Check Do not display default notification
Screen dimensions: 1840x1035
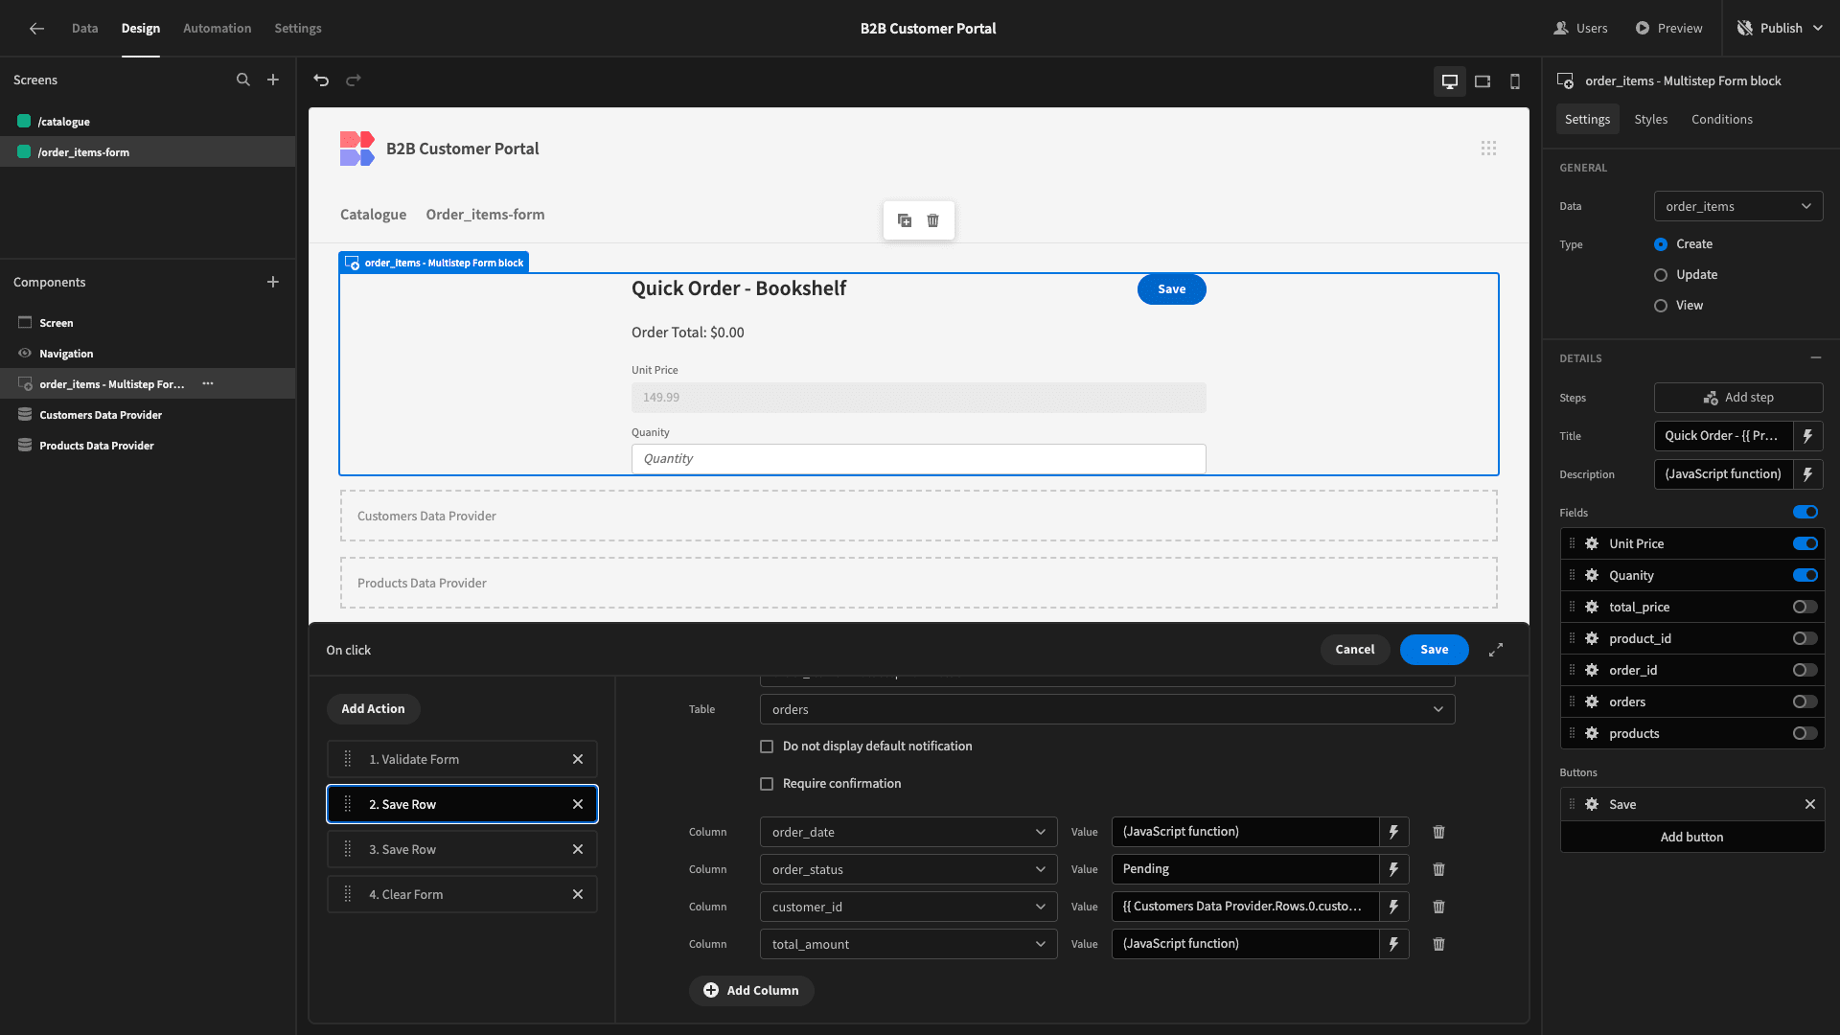click(767, 747)
